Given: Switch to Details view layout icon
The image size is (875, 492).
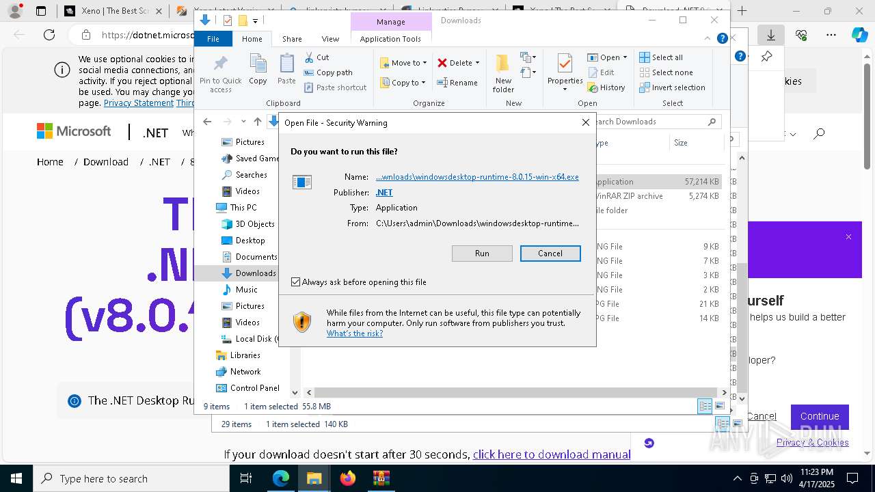Looking at the screenshot, I should coord(705,407).
